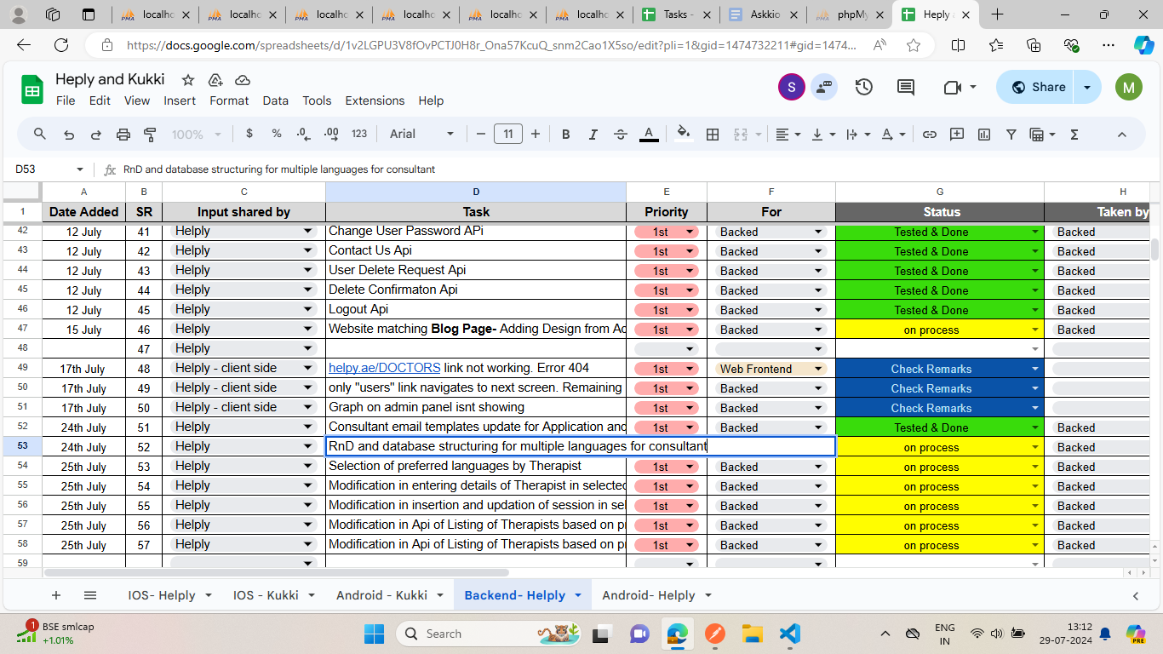Open the Backend- Helply tab menu arrow

[578, 595]
